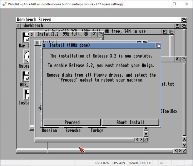193x166 pixels.
Task: Zoom the AmigaOS3.2CD window showing 74M in use
Action: (165, 32)
